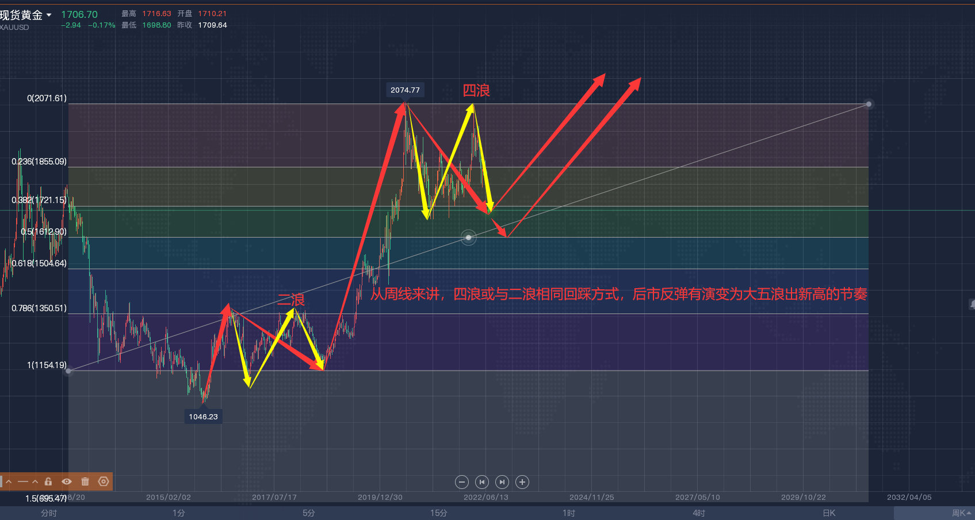Click the center handle of the trend line

[469, 238]
